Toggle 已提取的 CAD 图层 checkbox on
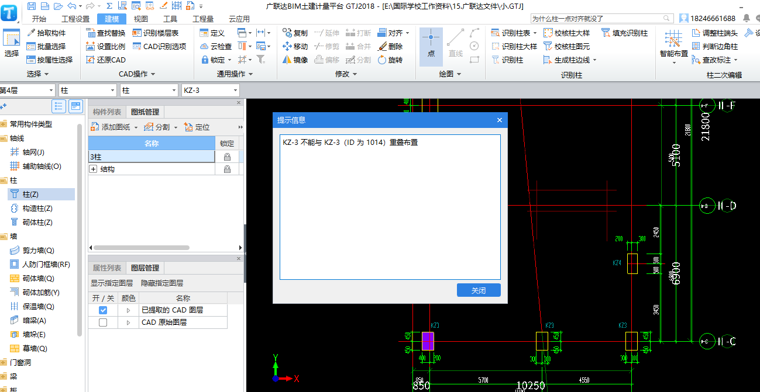Image resolution: width=760 pixels, height=392 pixels. coord(103,310)
